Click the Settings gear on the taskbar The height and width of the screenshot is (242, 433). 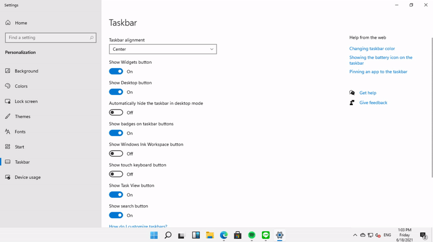pyautogui.click(x=279, y=235)
